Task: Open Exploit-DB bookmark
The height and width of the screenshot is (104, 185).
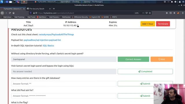Action: (x=95, y=17)
